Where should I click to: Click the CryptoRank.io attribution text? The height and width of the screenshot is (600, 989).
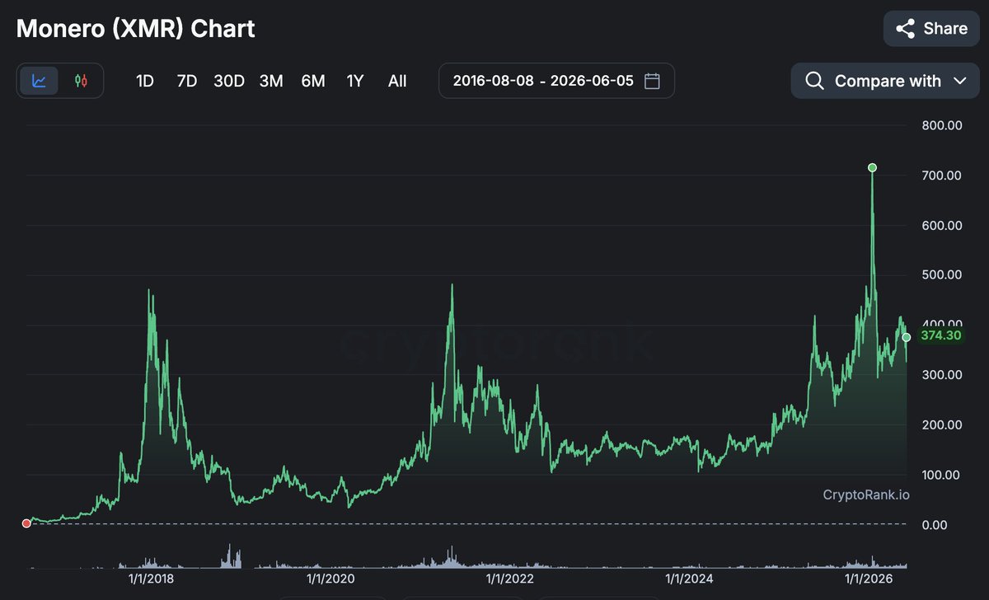[866, 495]
